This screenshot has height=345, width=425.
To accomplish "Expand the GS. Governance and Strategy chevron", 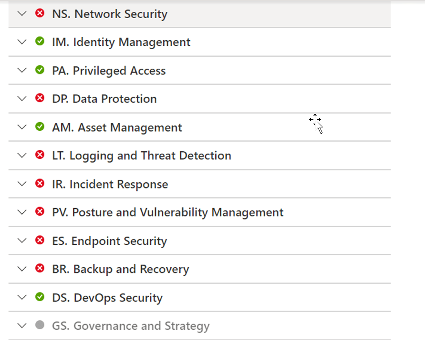I will pyautogui.click(x=21, y=325).
